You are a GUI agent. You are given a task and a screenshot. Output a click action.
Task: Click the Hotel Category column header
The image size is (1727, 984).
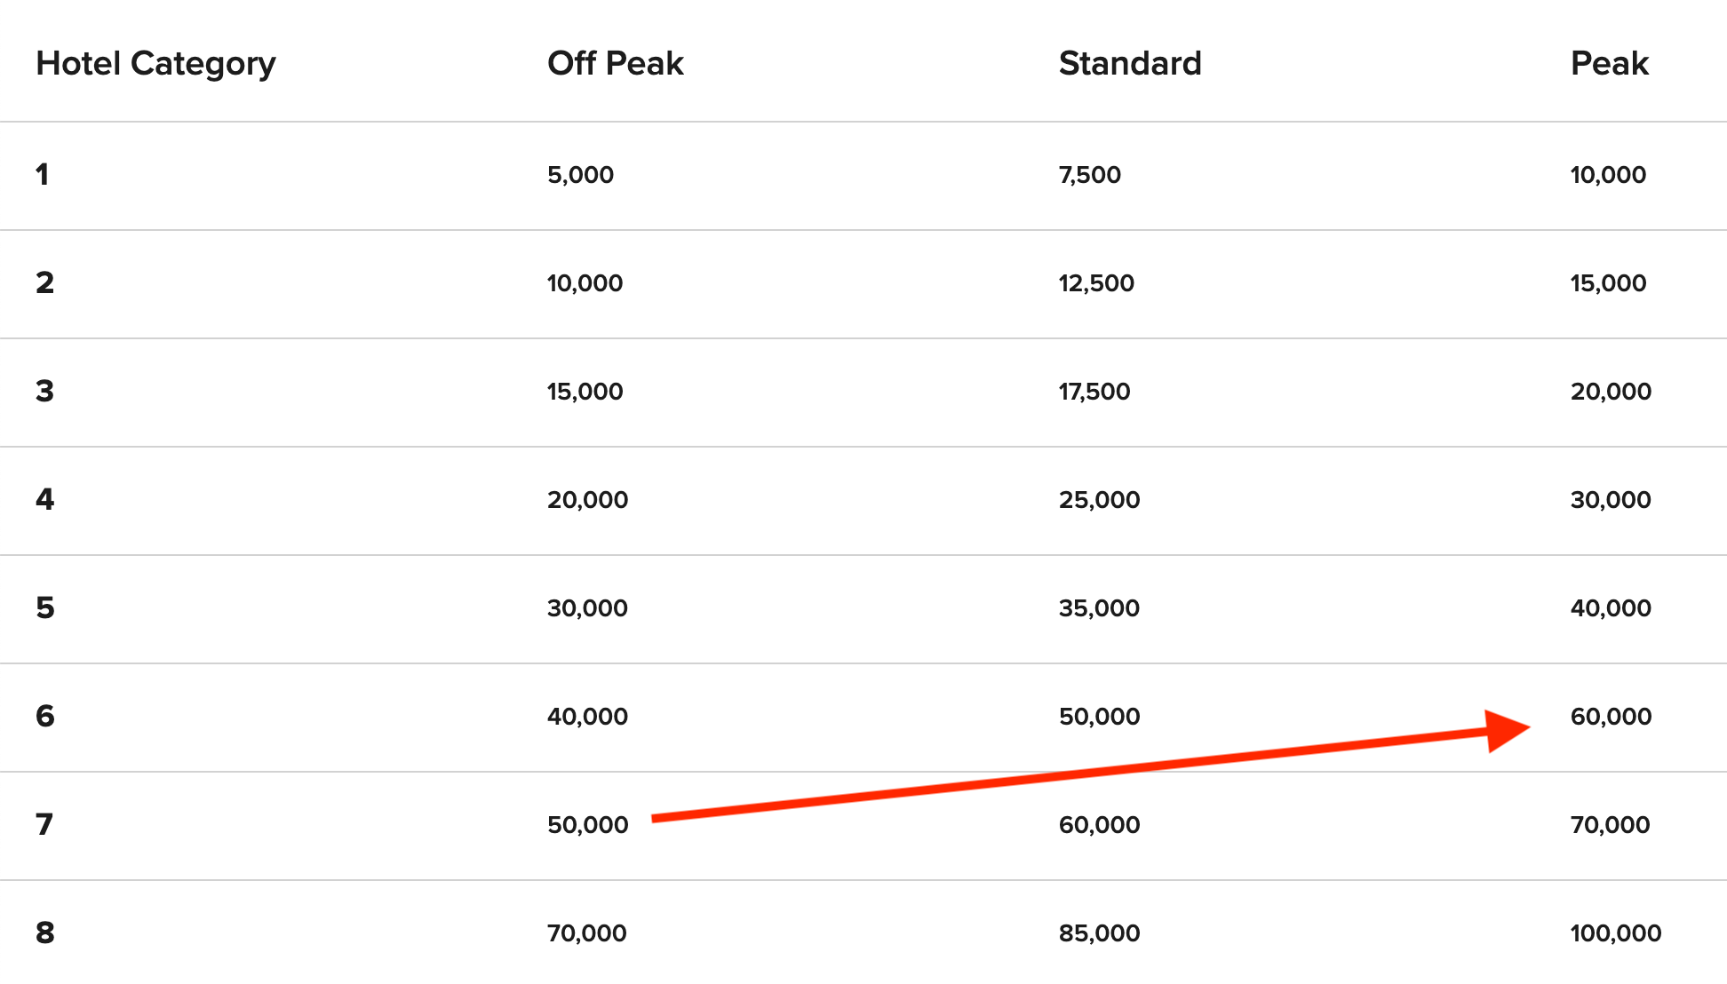pyautogui.click(x=155, y=64)
